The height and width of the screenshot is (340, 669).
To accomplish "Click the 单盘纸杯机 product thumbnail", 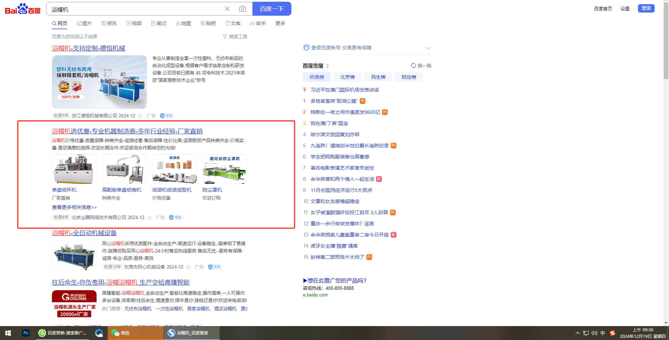I will tap(74, 169).
